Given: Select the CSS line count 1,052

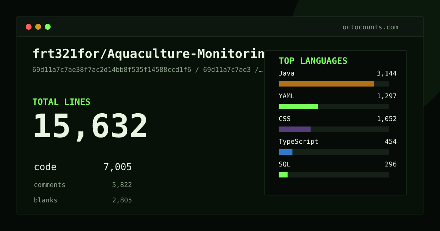Looking at the screenshot, I should pos(386,119).
